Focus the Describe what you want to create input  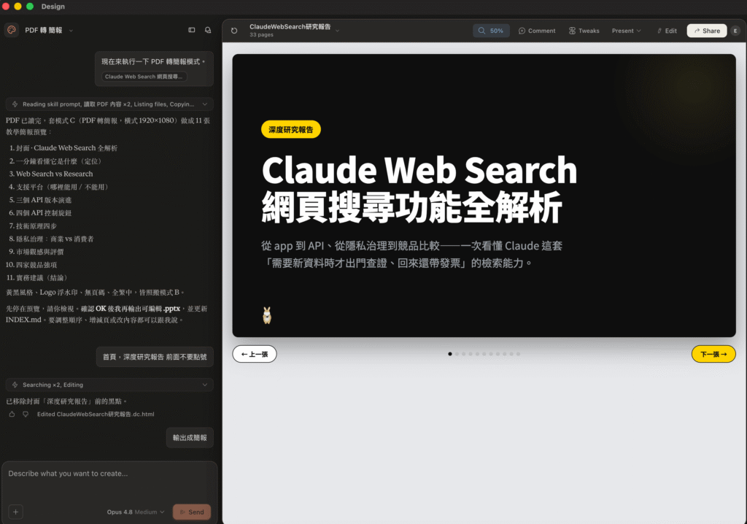tap(109, 481)
